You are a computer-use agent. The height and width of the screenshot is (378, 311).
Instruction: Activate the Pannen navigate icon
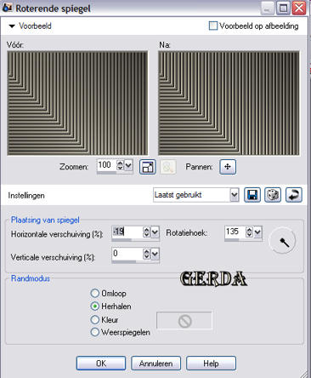click(x=228, y=167)
